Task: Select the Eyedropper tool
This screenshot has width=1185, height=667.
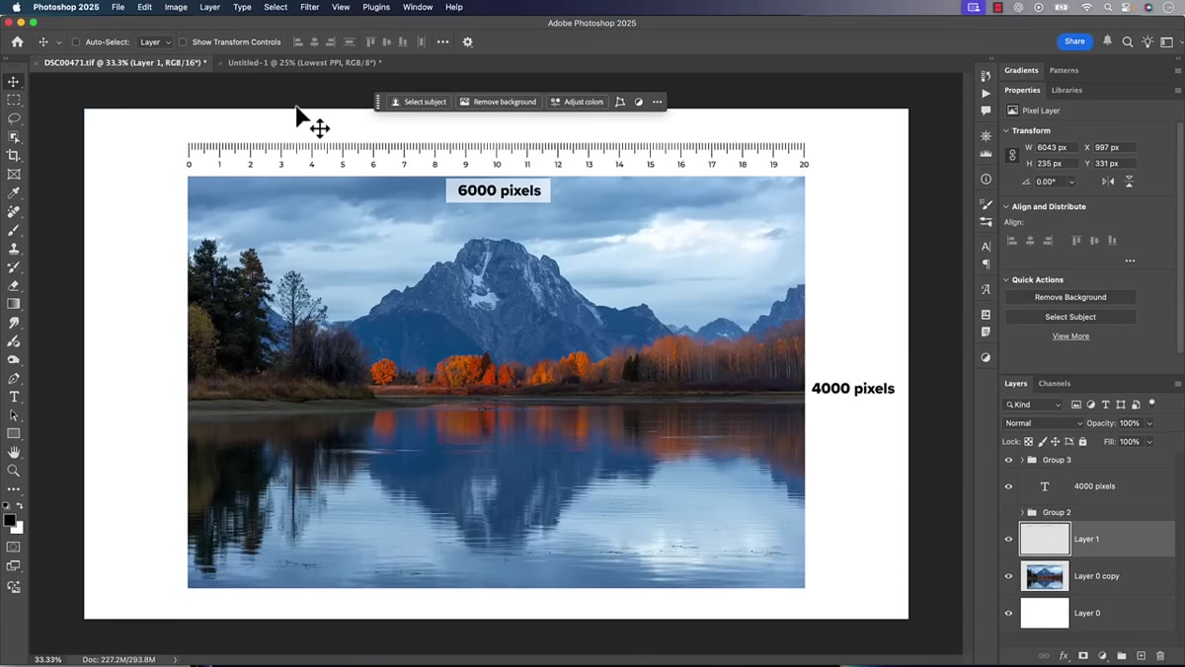Action: click(14, 192)
